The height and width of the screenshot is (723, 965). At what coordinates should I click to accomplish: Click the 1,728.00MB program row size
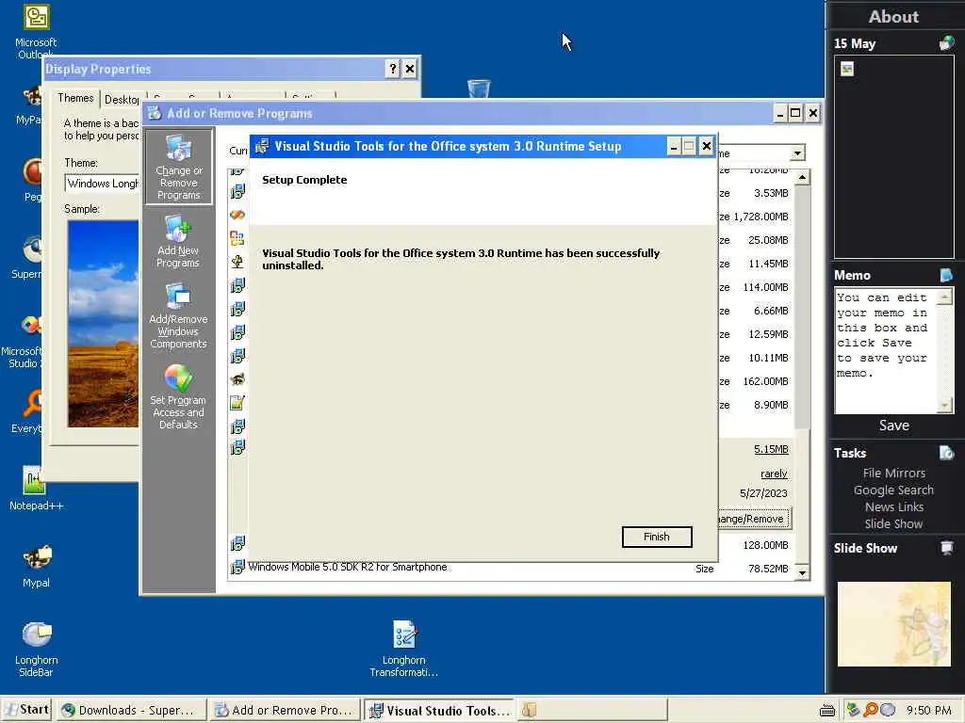click(x=761, y=217)
